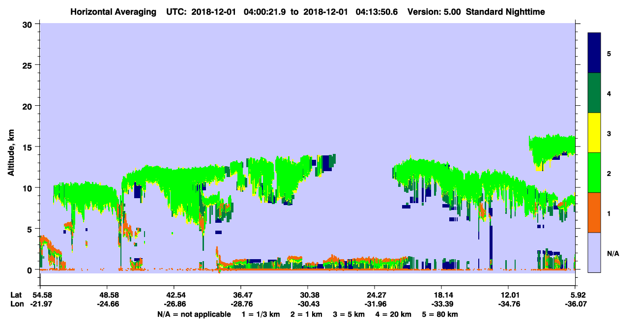Click latitude value 42.54
This screenshot has width=639, height=328.
point(174,295)
